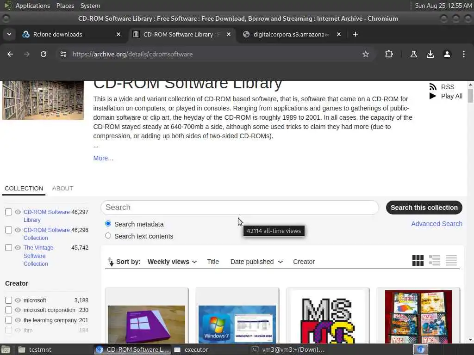474x355 pixels.
Task: Select Search text contents radio button
Action: 108,236
